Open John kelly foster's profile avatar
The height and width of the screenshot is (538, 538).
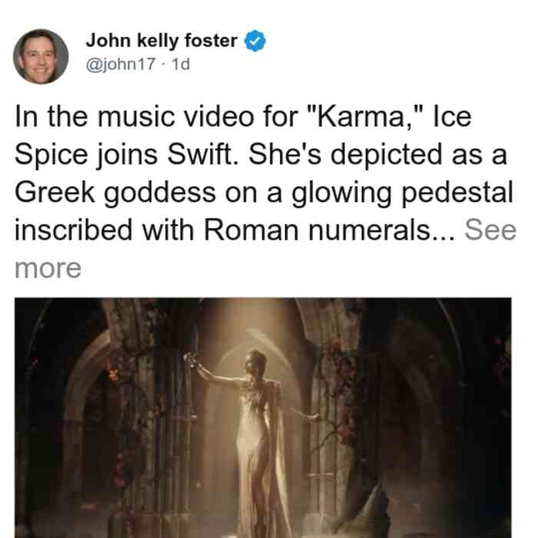point(41,57)
